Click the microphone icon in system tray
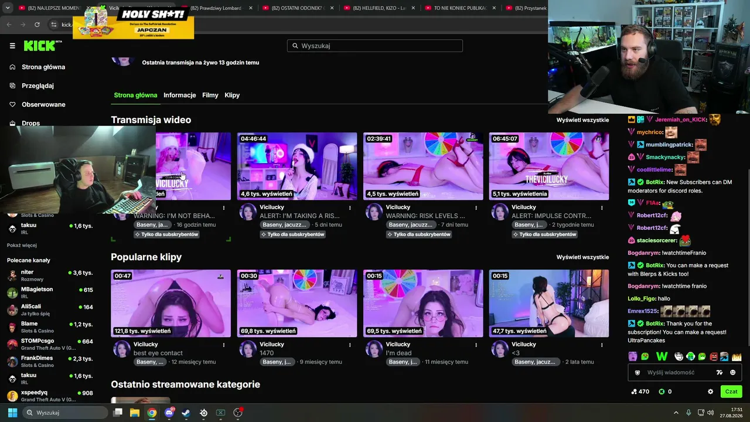The height and width of the screenshot is (422, 750). pyautogui.click(x=688, y=413)
